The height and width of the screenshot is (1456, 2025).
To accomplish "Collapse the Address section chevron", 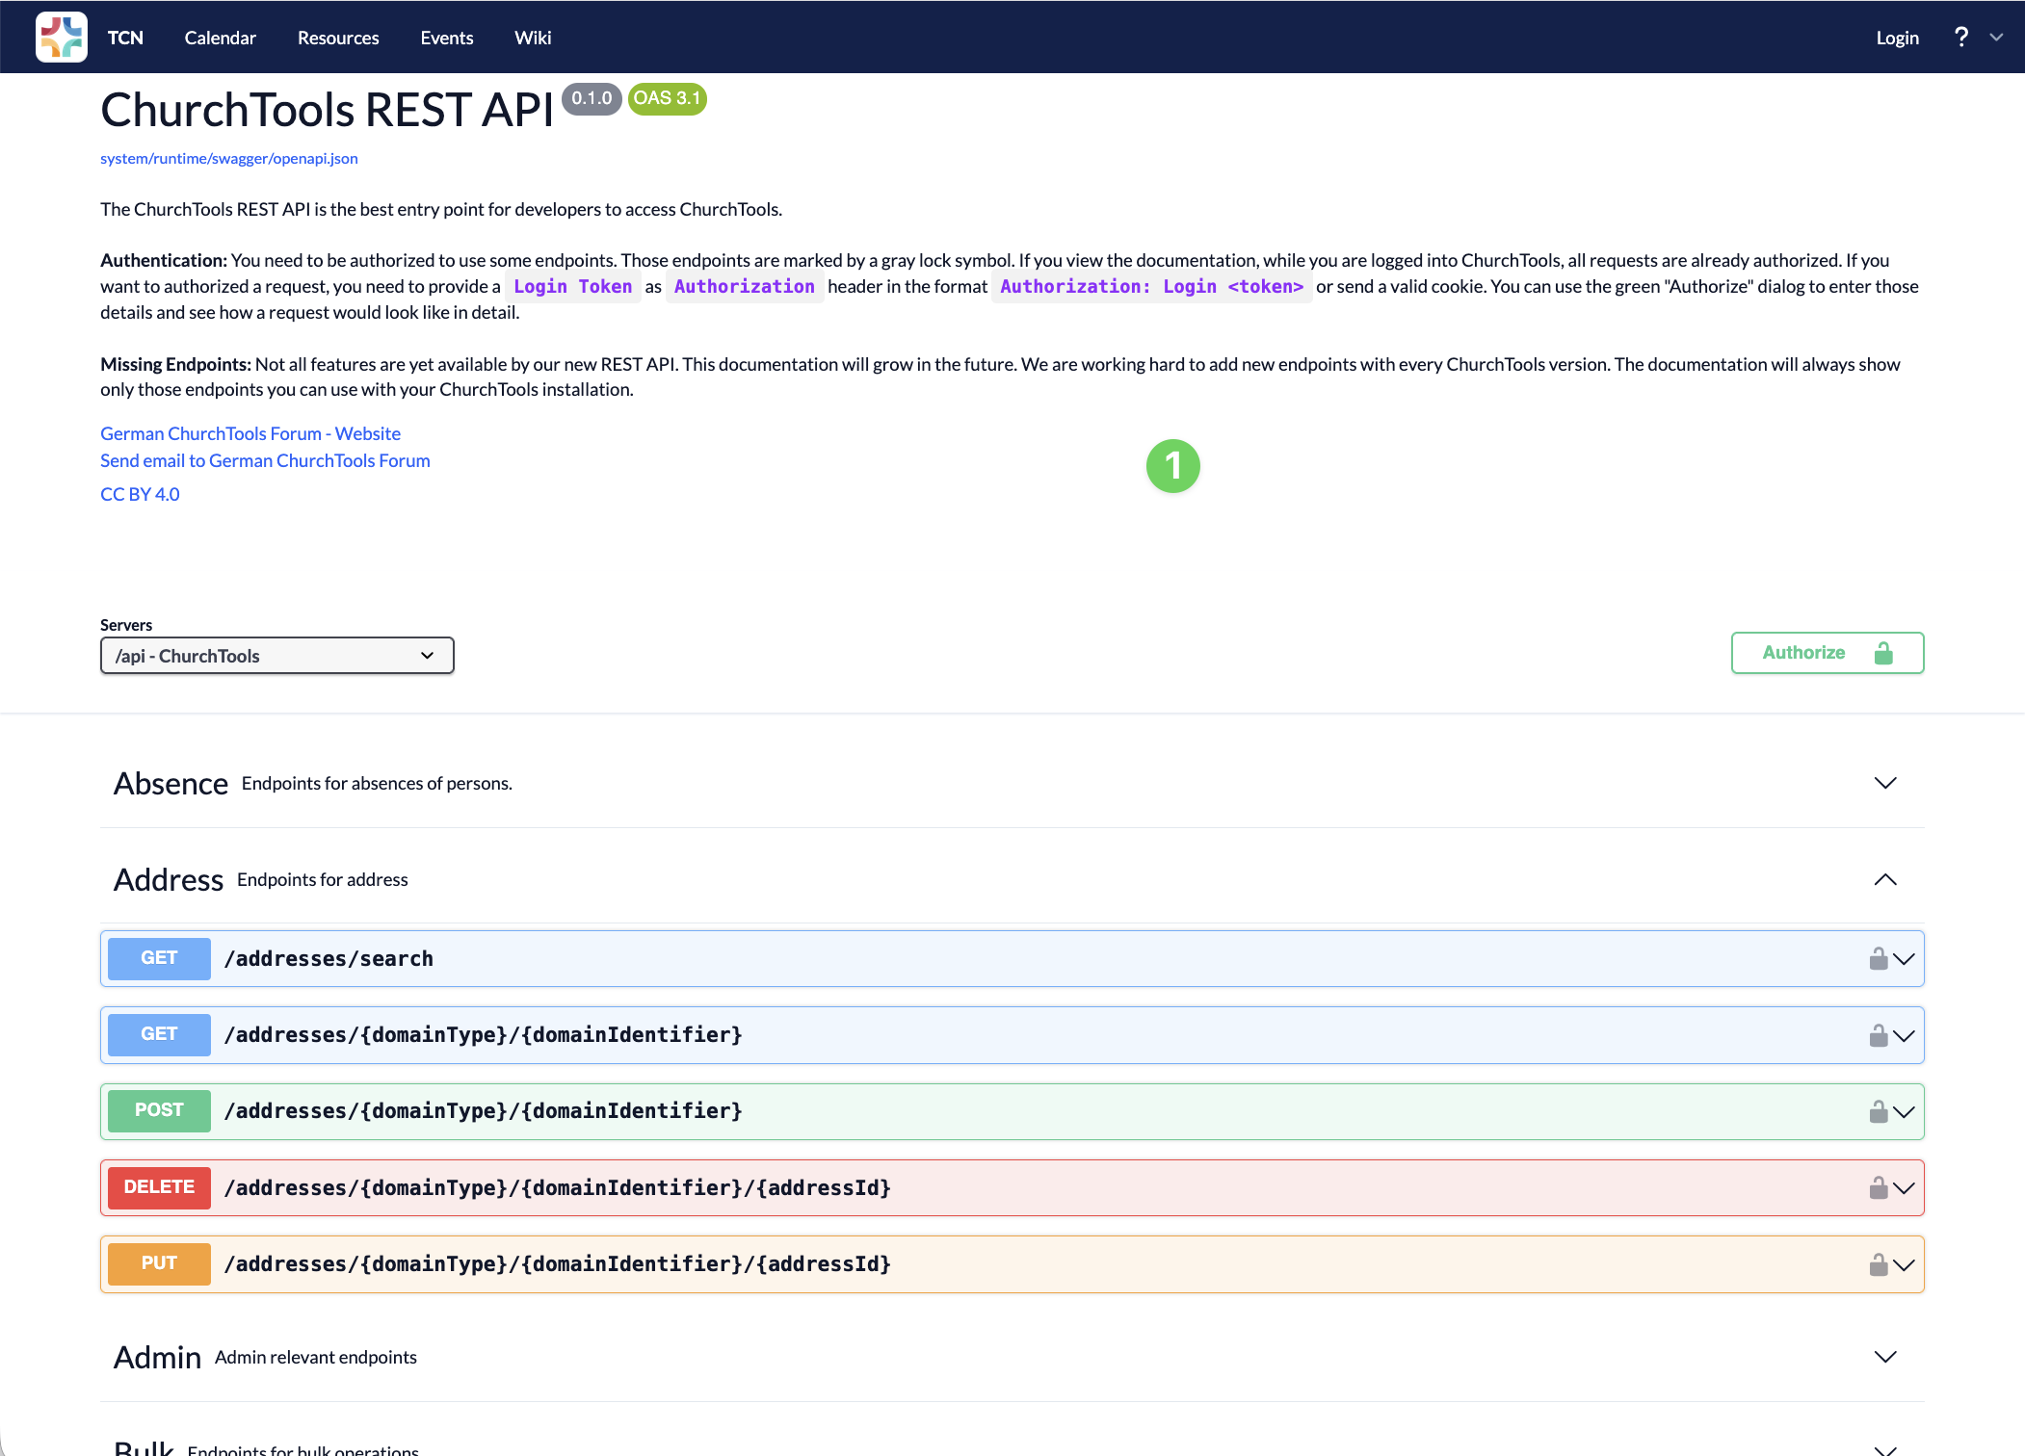I will pos(1885,879).
